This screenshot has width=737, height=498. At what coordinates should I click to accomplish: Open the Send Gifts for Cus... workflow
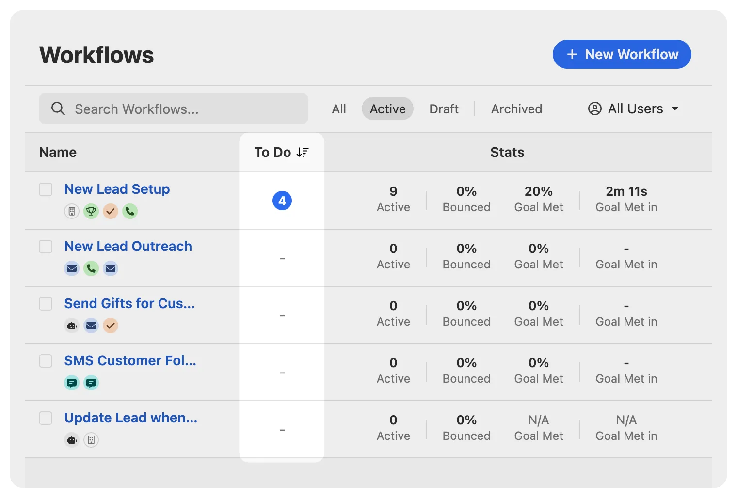[x=129, y=303]
